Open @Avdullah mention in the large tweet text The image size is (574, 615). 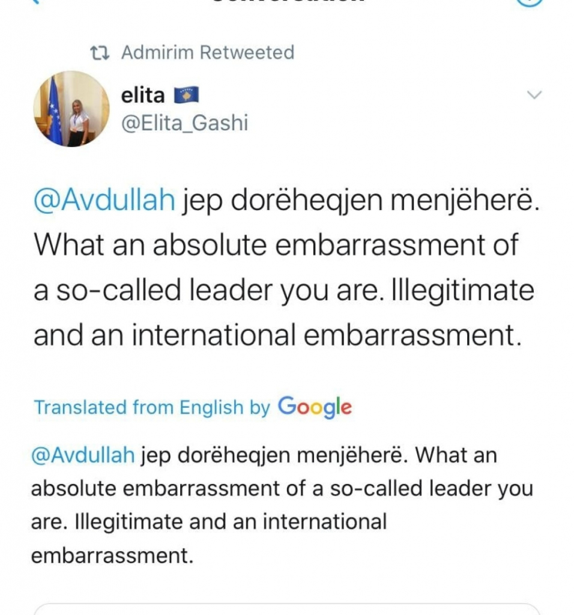104,201
